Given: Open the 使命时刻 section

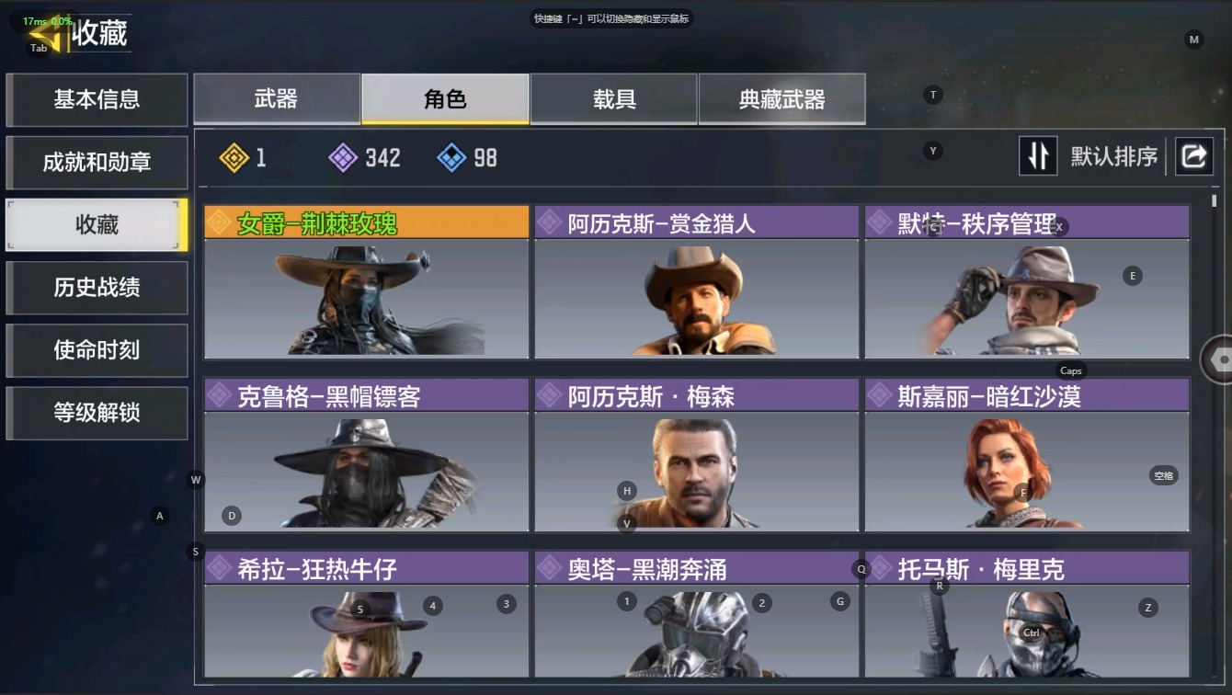Looking at the screenshot, I should 97,350.
